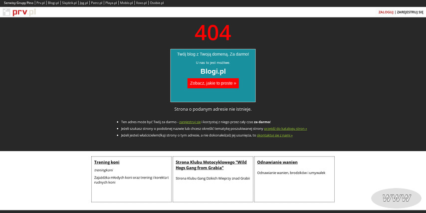Click the Blogi.pl banner heading
Screen dimensions: 426x213
(213, 71)
